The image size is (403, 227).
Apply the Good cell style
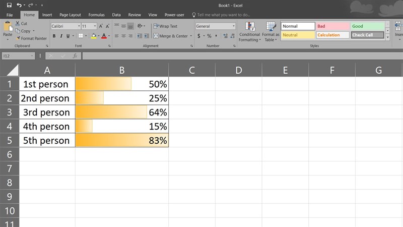(x=368, y=26)
